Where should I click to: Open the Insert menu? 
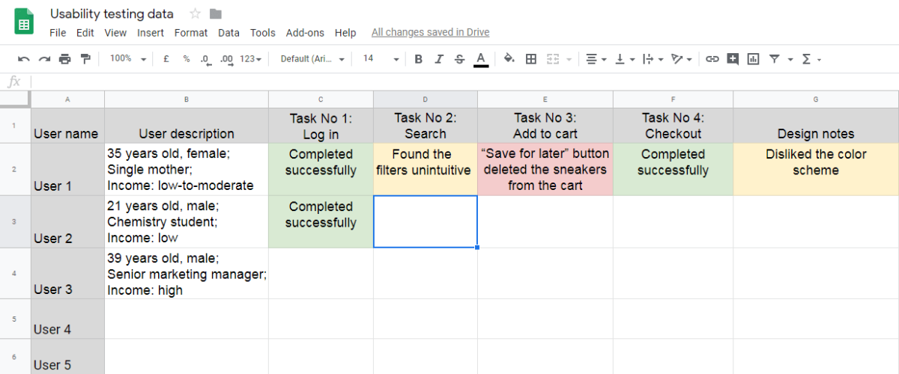[x=151, y=33]
